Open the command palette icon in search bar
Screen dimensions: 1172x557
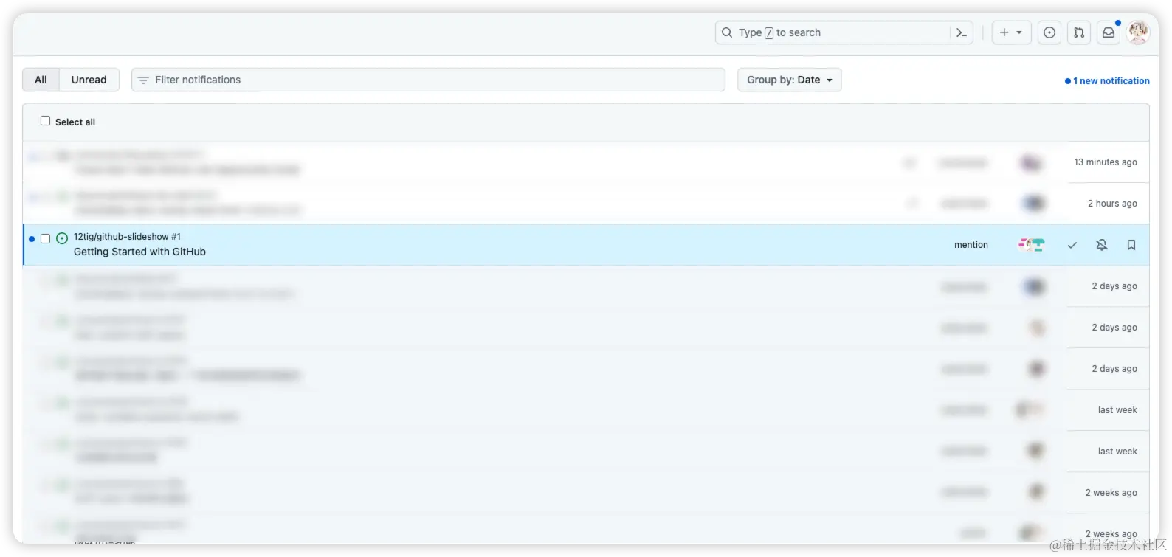coord(961,32)
